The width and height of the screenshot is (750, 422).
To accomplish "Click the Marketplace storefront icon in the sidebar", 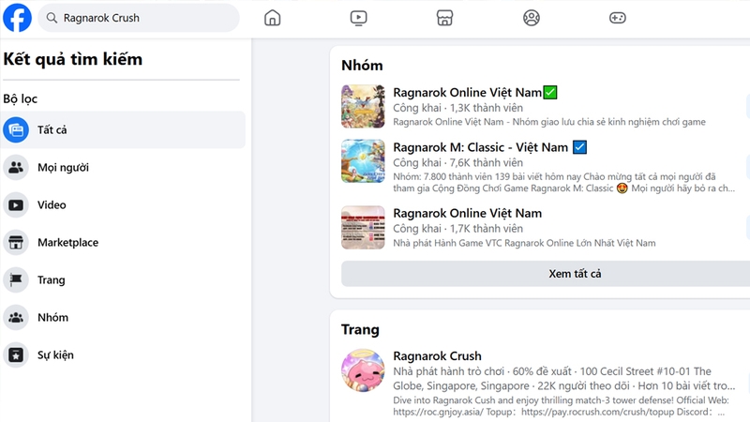I will [x=16, y=243].
